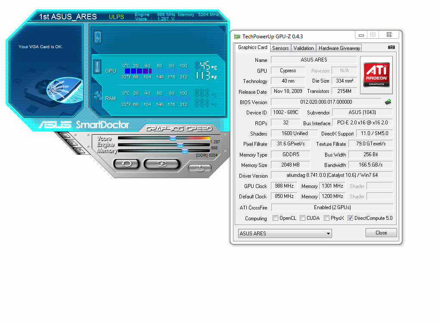Select the RAM monitor icon in SmartDoctor
This screenshot has width=441, height=324.
98,95
